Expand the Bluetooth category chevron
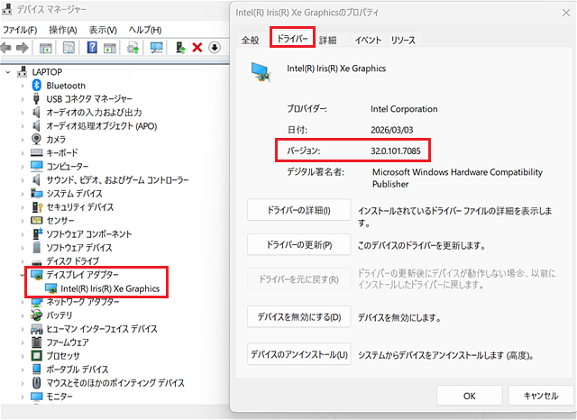 pos(23,86)
